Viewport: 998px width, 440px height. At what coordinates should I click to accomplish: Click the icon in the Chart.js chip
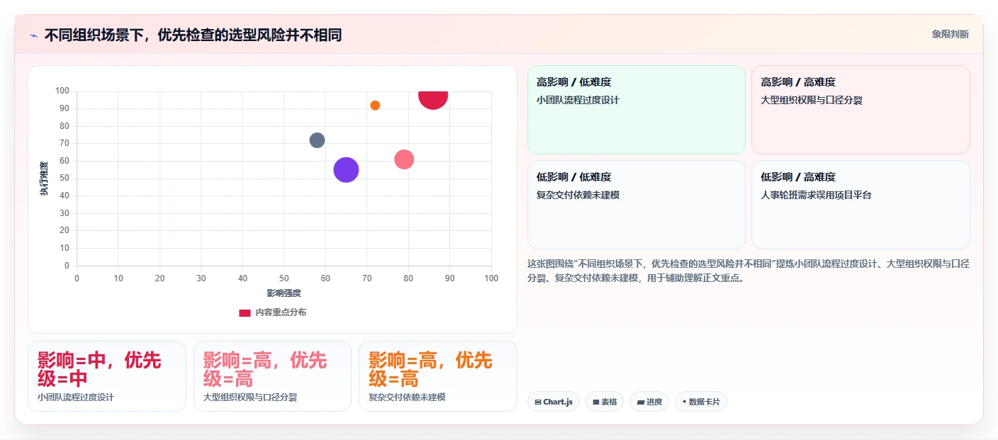coord(538,402)
